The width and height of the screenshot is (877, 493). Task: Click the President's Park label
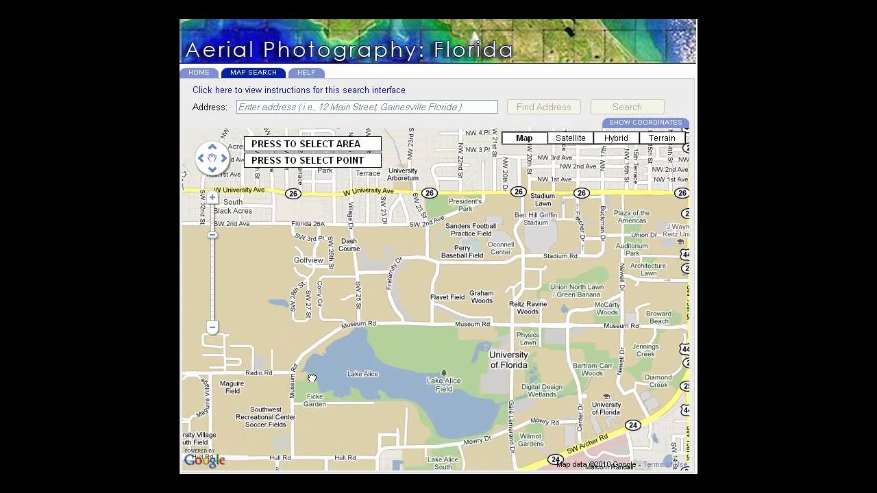465,205
